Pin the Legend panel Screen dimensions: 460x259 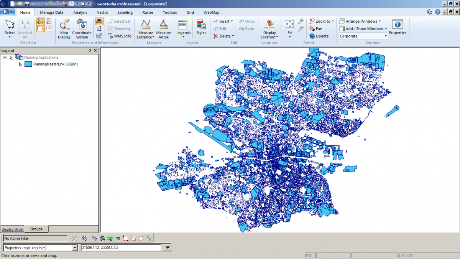(x=90, y=51)
